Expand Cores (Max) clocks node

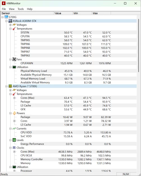pos(14,152)
